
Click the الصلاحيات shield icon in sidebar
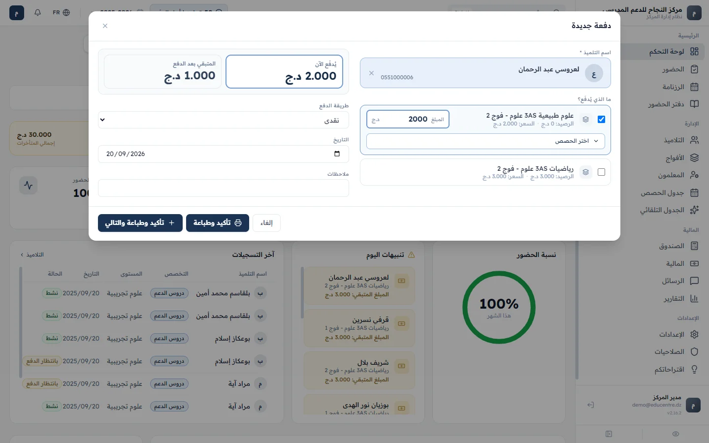pyautogui.click(x=694, y=351)
